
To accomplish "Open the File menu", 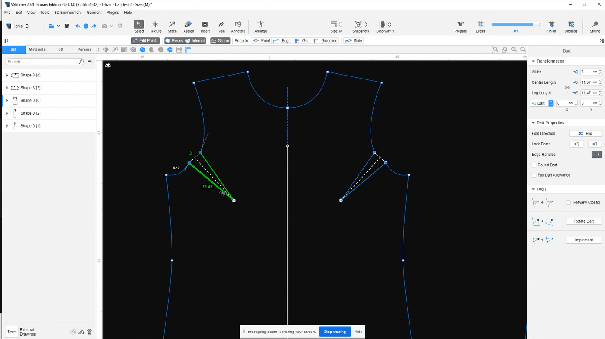I will point(7,13).
